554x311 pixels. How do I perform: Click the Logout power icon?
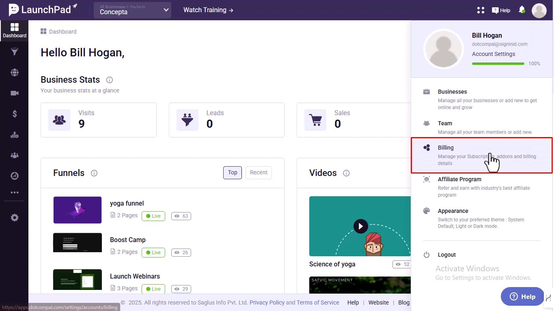tap(427, 255)
